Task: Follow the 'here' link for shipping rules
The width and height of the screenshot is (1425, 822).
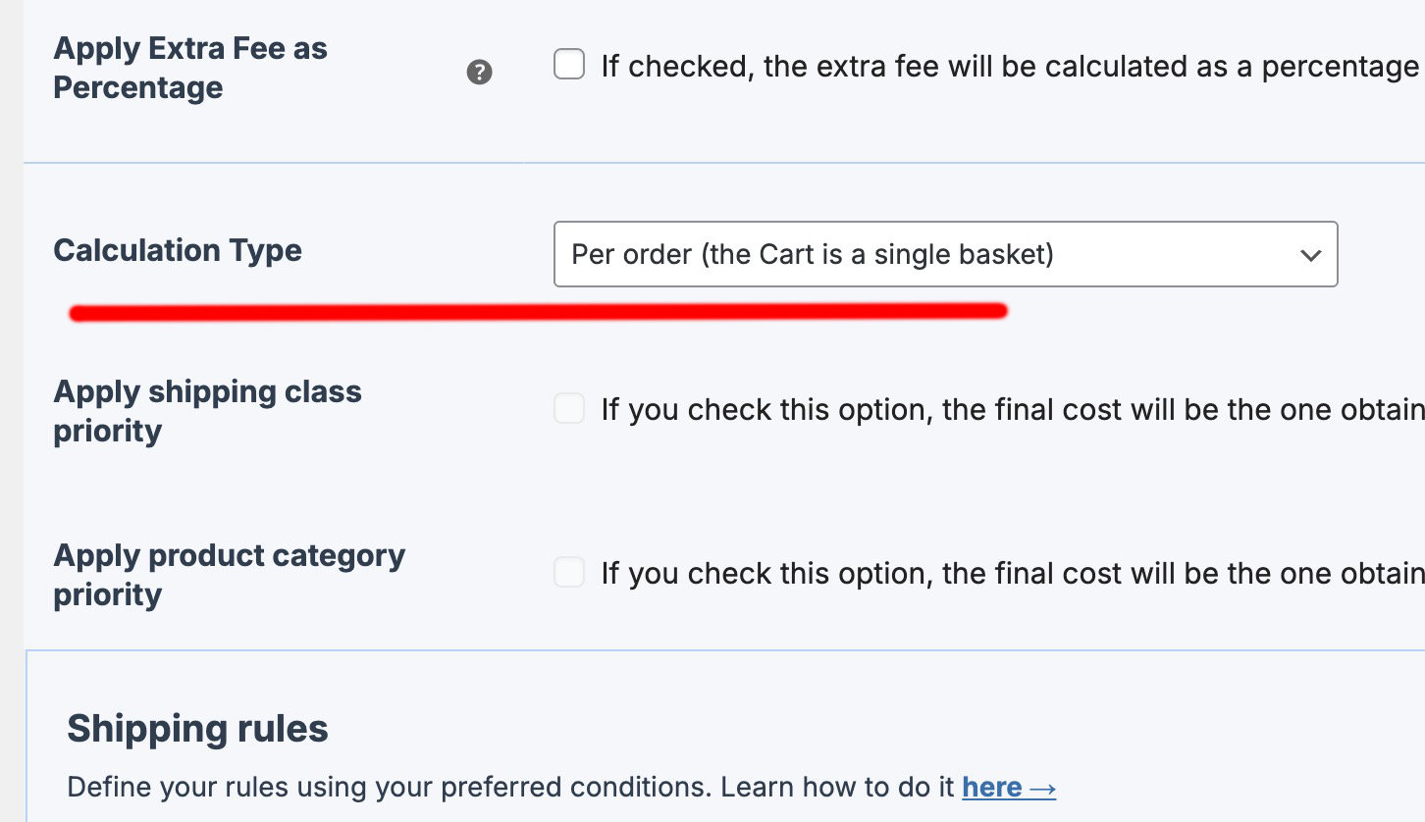Action: pos(991,787)
